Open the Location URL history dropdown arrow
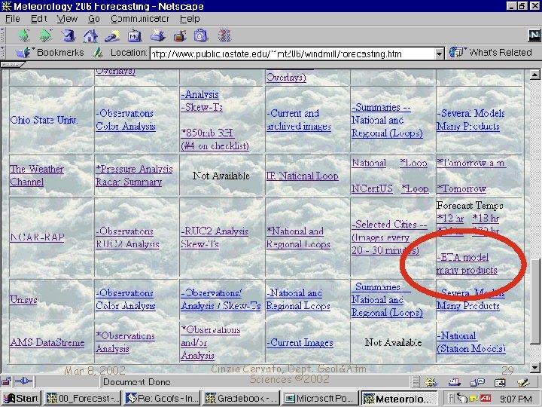Screen dimensions: 542x407 click(439, 54)
